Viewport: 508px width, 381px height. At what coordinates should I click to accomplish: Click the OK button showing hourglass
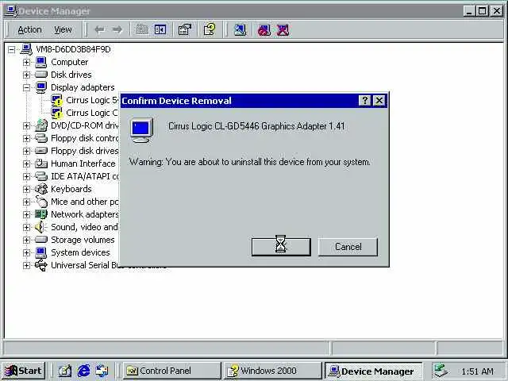(x=281, y=247)
